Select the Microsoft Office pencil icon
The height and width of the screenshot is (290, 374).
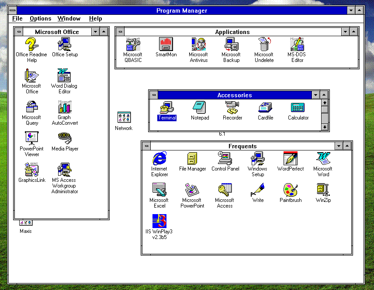tap(31, 76)
